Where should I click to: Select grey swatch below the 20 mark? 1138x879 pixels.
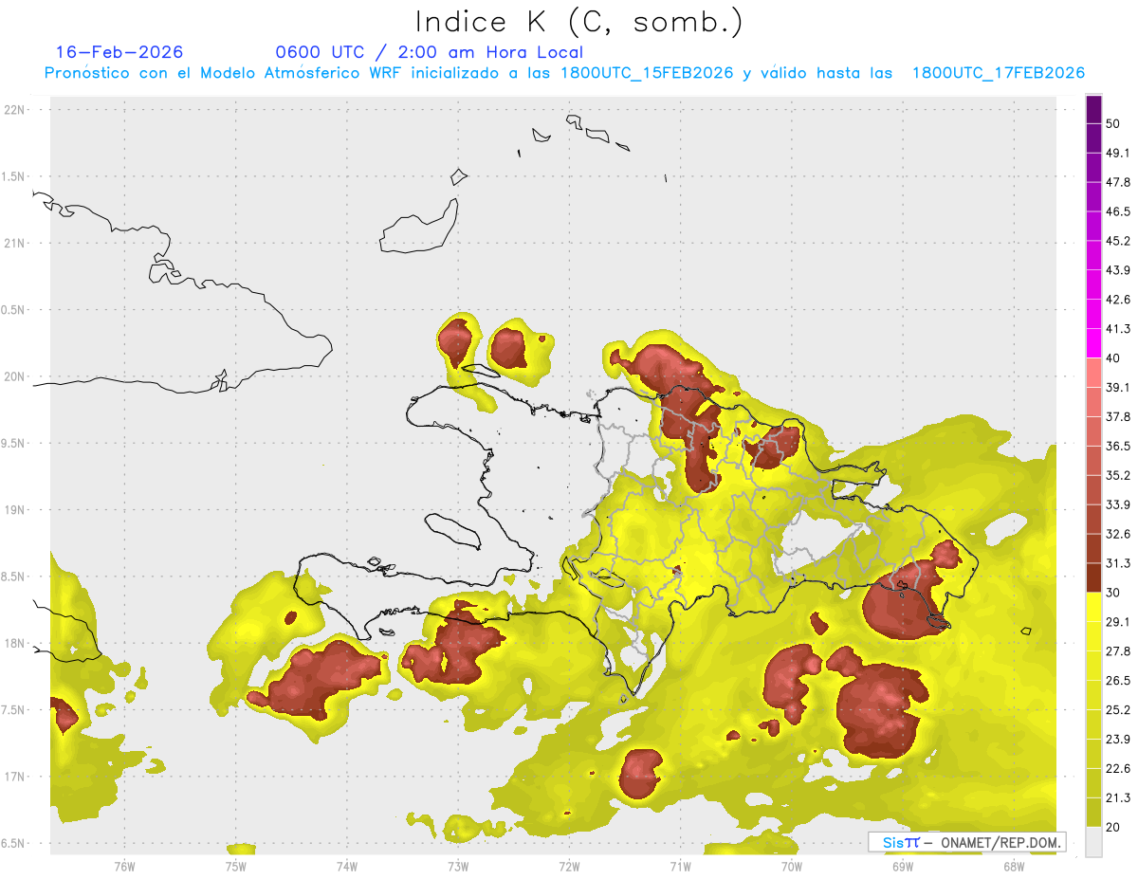click(1093, 842)
